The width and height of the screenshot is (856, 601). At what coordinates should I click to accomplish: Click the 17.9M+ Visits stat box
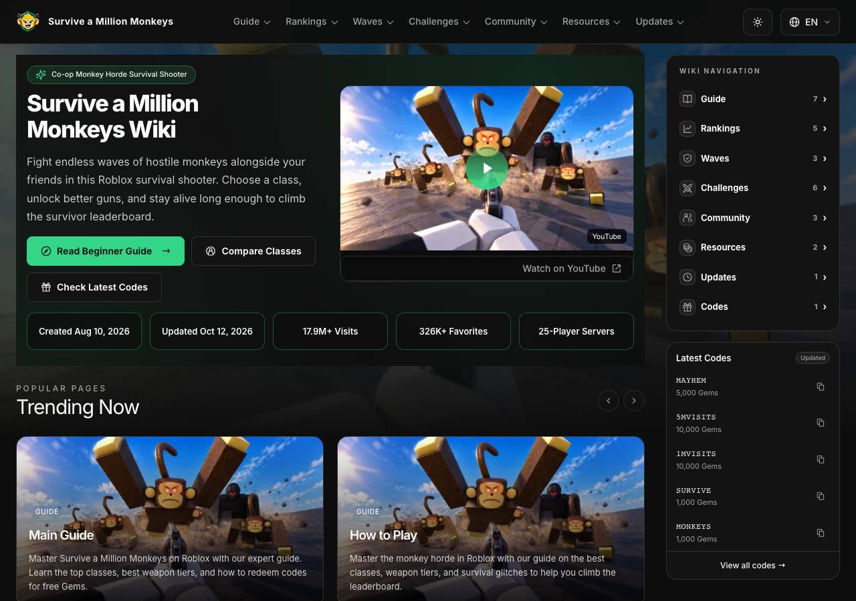(330, 331)
